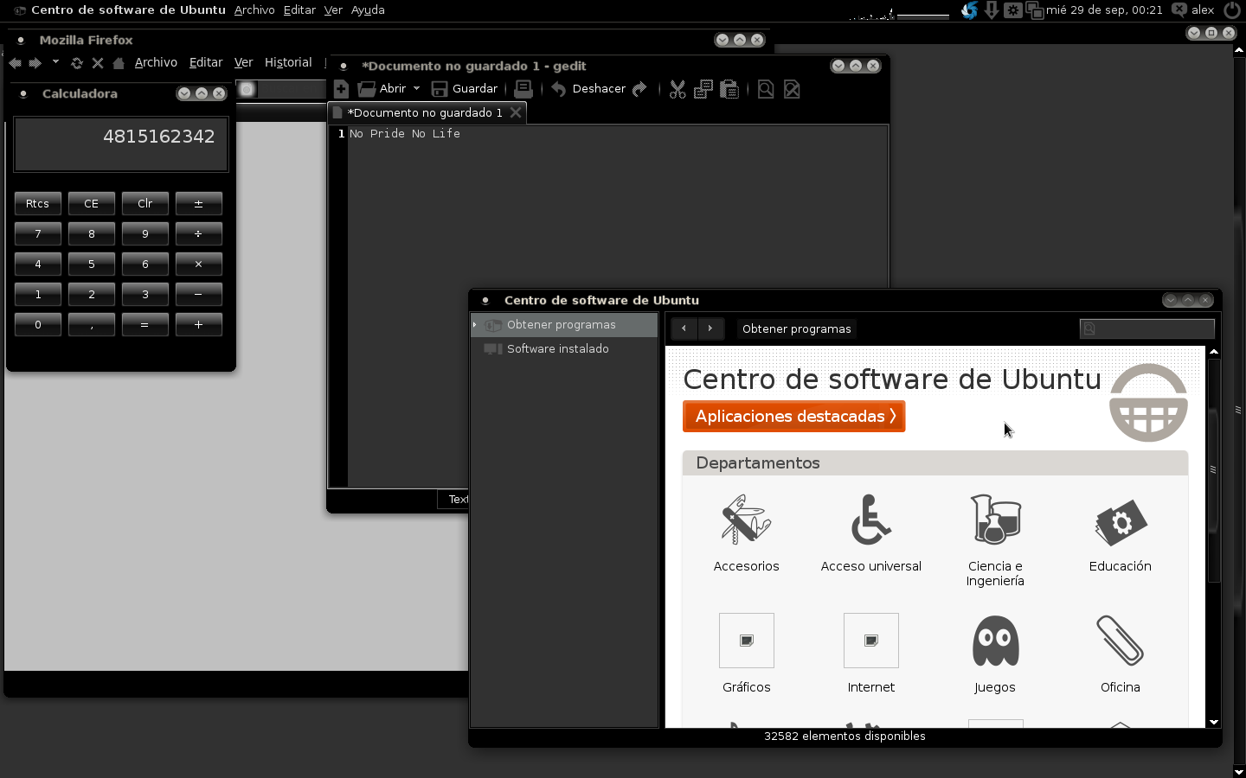Click text line 'No Pride No Life' in gedit

coord(404,134)
